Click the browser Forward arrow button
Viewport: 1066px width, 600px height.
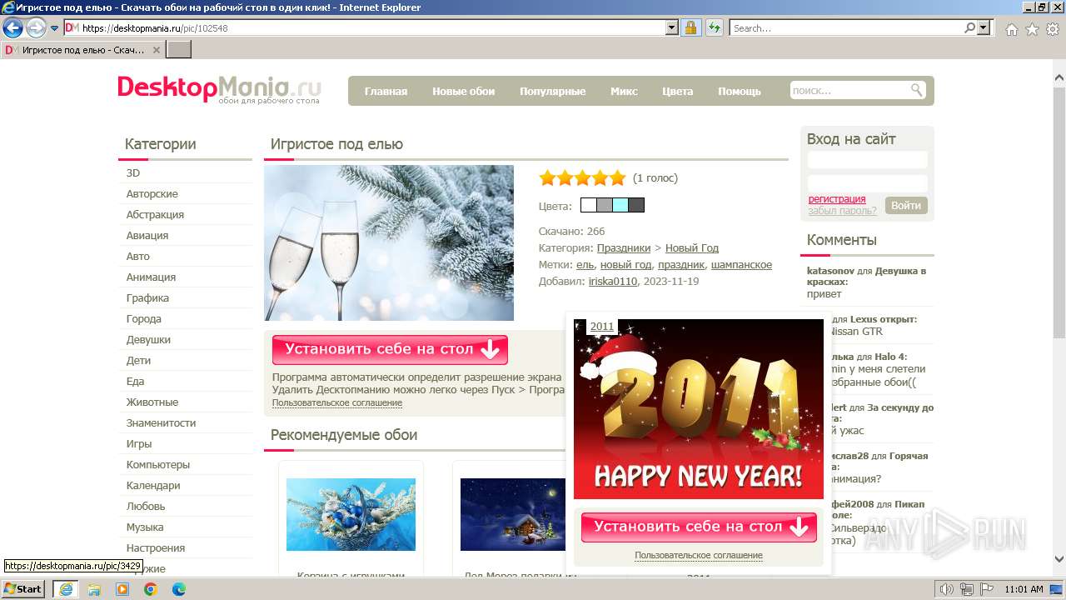(36, 27)
